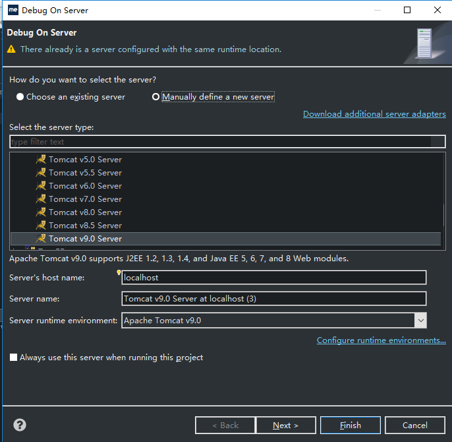Click the yellow warning triangle icon
The height and width of the screenshot is (442, 452).
(x=11, y=49)
